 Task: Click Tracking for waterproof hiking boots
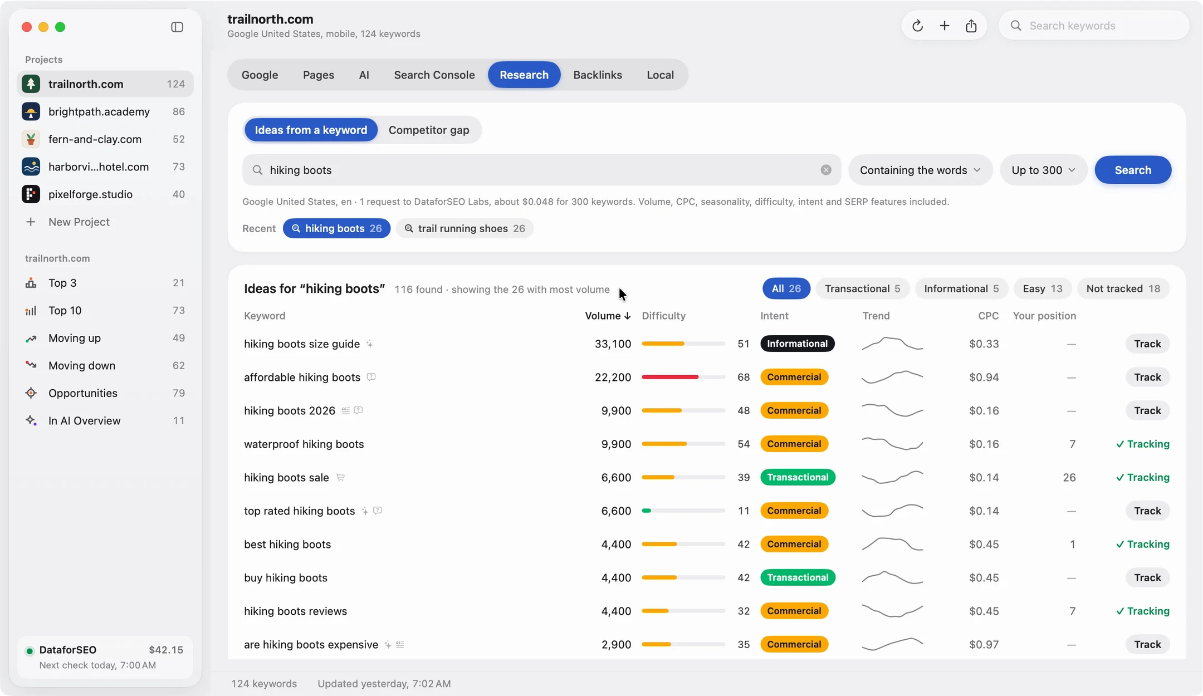tap(1142, 444)
